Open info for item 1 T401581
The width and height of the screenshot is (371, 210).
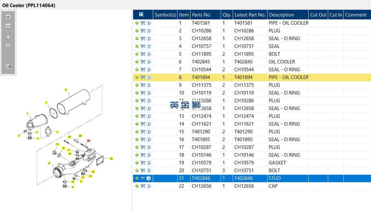(149, 23)
